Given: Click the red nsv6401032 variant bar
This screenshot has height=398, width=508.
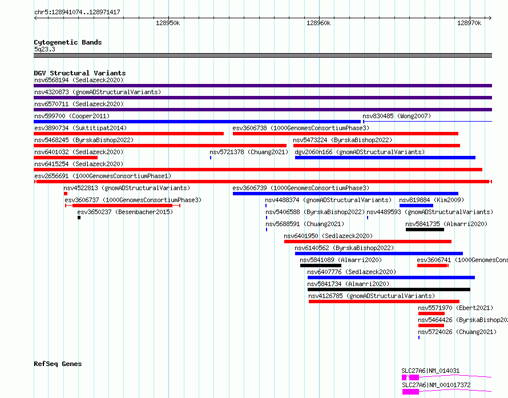Looking at the screenshot, I should (x=66, y=158).
